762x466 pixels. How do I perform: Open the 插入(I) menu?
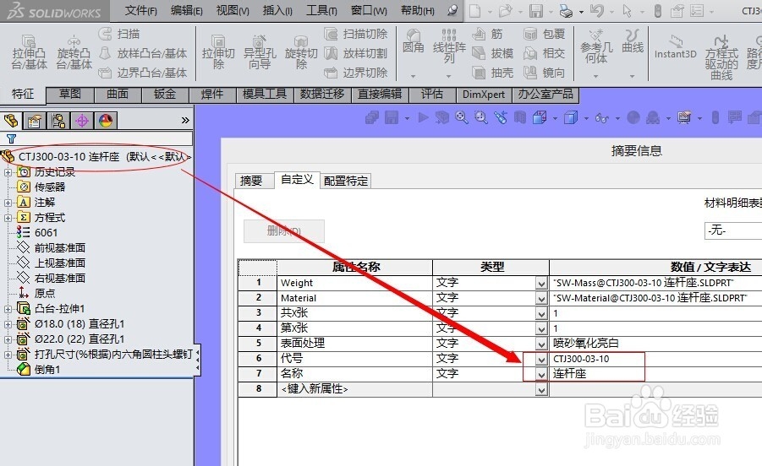(277, 10)
